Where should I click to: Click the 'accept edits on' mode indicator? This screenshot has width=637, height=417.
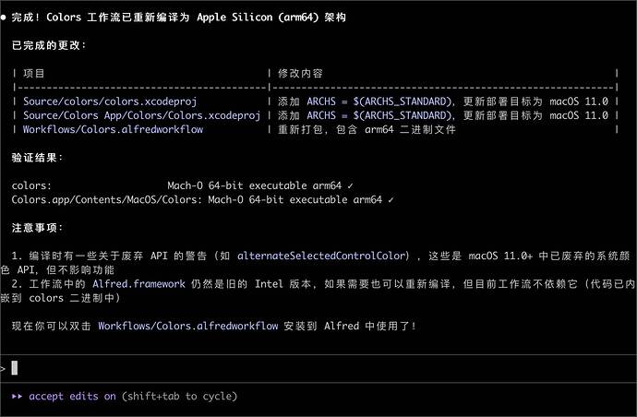(72, 397)
